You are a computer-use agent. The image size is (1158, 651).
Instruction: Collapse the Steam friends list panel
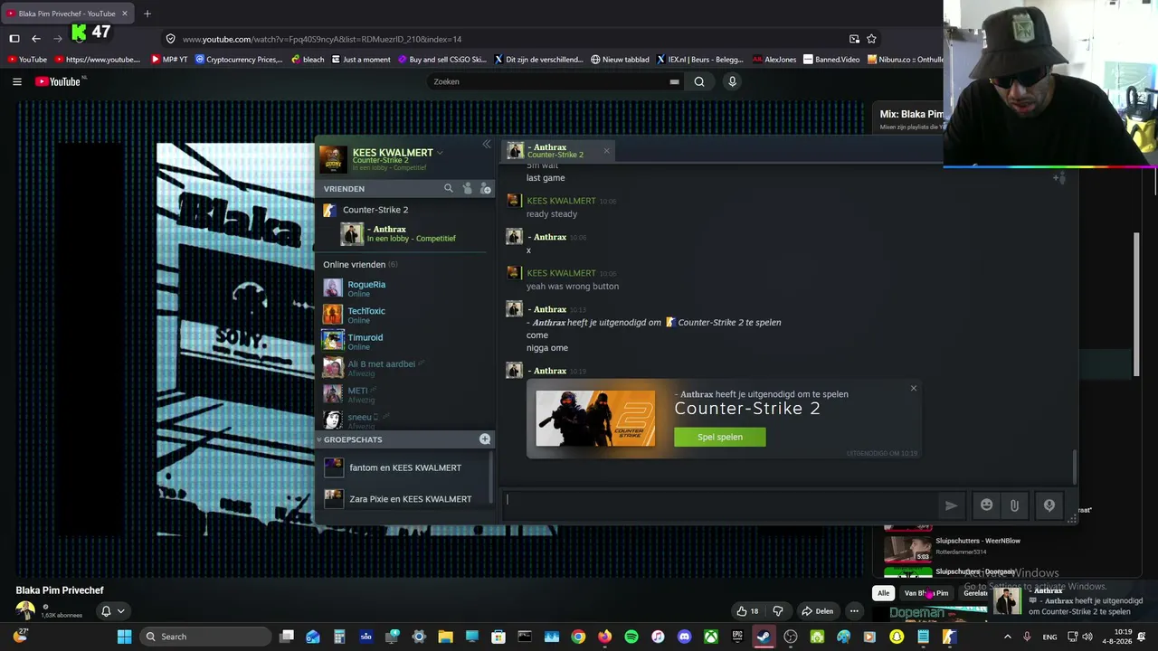(x=487, y=145)
